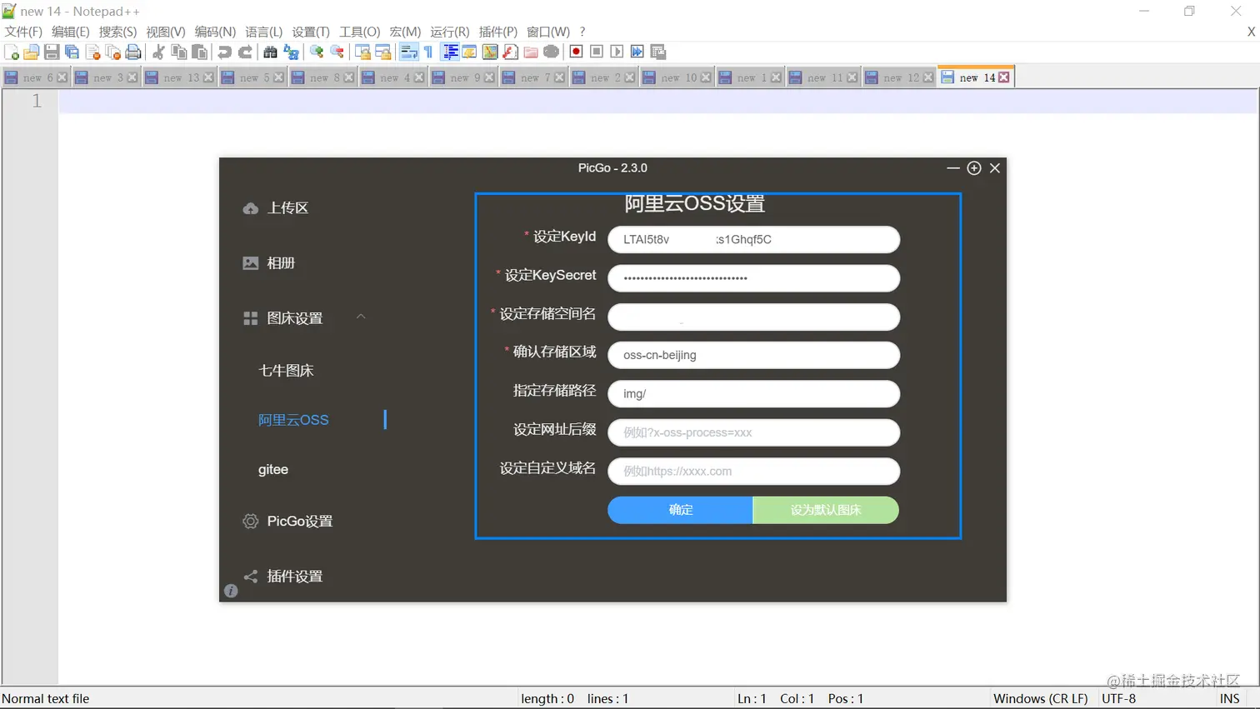
Task: Save all files from the toolbar
Action: tap(72, 52)
